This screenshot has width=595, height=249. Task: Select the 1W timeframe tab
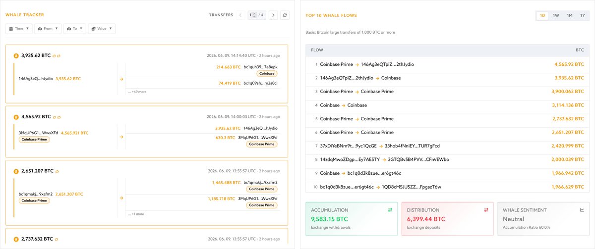click(556, 16)
